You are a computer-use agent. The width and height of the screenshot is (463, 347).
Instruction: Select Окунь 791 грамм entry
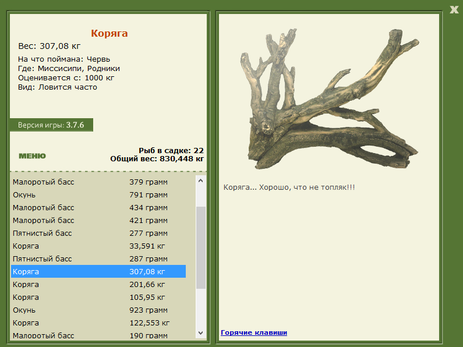(x=98, y=194)
